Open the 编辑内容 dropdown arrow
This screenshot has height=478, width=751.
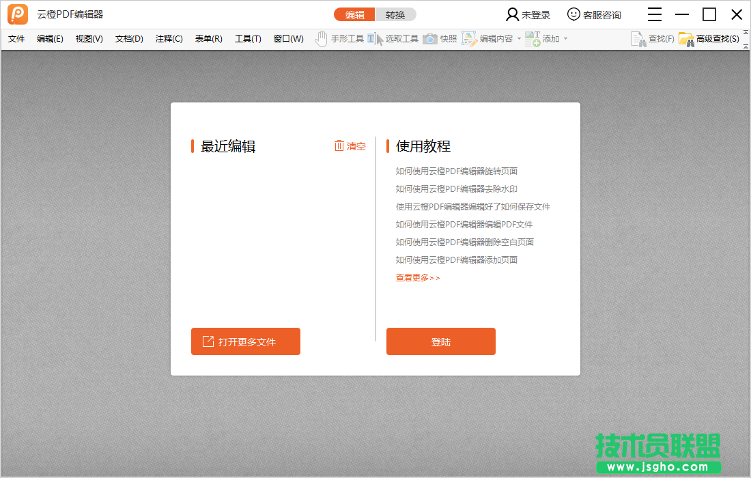tap(518, 38)
